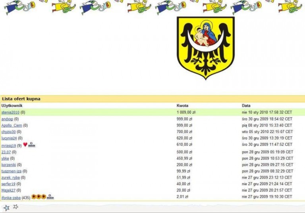
Task: Select the amount '1 009,00 zł'
Action: point(186,112)
